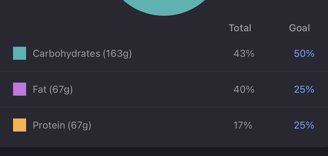Viewport: 328px width, 156px height.
Task: Open the Carbohydrates macro row
Action: click(164, 53)
